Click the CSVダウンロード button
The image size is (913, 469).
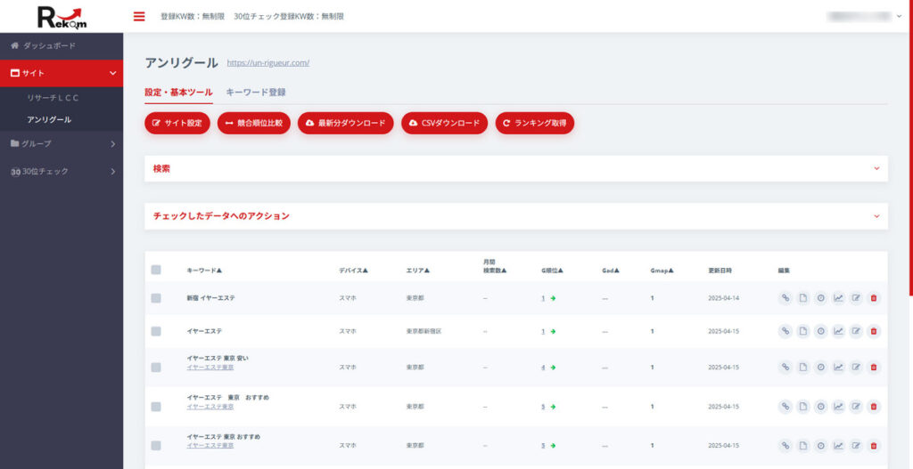coord(444,124)
